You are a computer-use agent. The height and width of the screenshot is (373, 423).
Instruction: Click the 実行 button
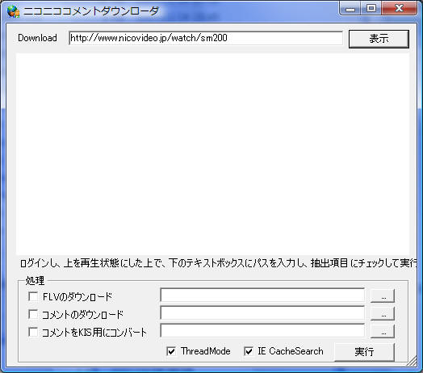click(x=364, y=352)
